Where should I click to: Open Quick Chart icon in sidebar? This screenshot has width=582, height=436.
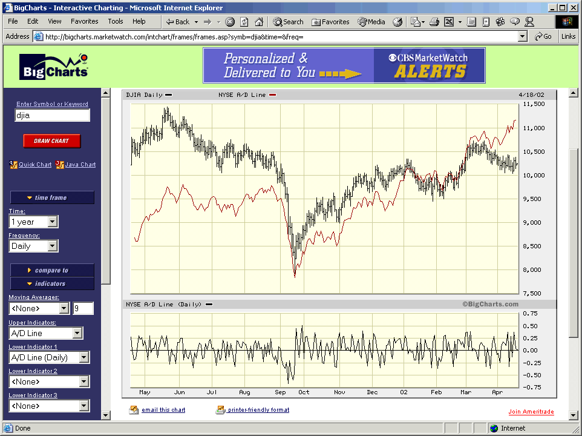[13, 164]
